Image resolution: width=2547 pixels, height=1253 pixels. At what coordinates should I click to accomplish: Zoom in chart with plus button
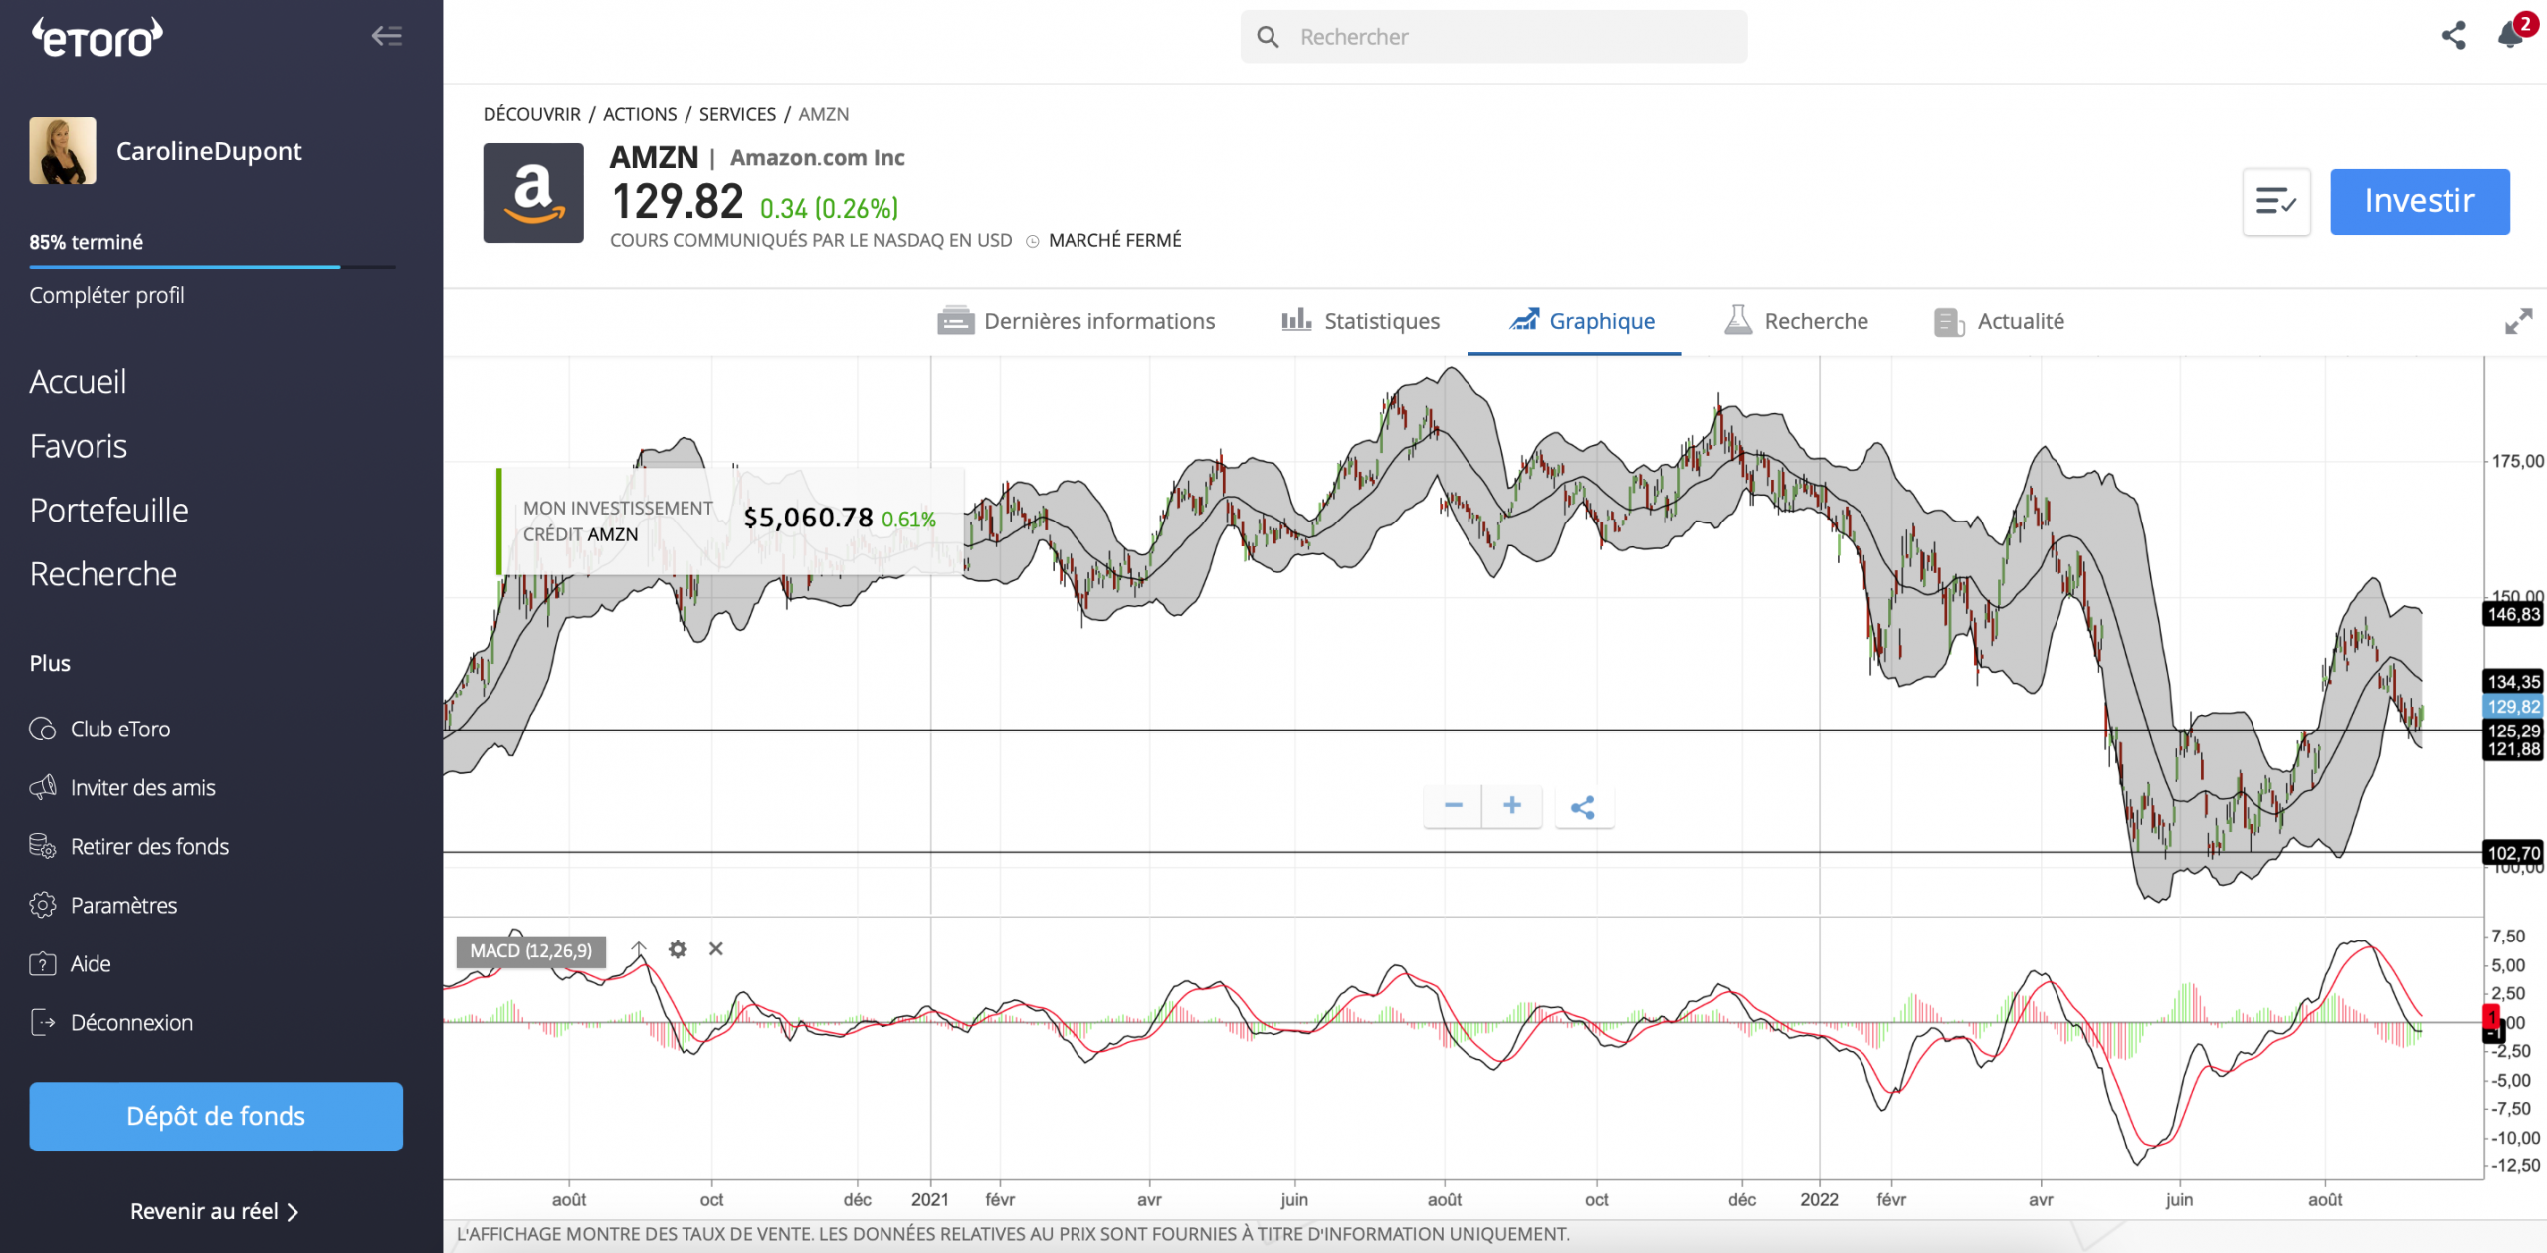click(1512, 806)
